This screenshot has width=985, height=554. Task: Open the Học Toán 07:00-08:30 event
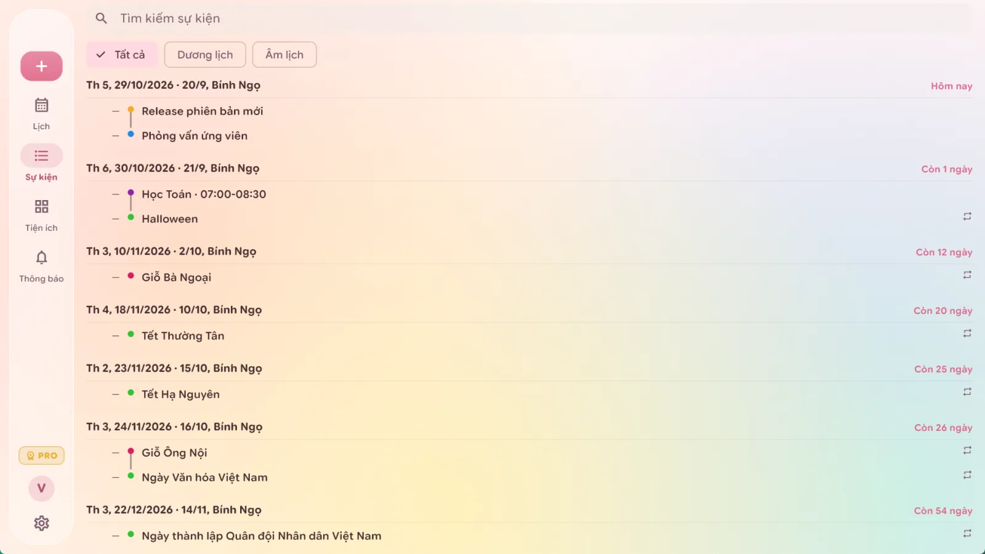204,195
